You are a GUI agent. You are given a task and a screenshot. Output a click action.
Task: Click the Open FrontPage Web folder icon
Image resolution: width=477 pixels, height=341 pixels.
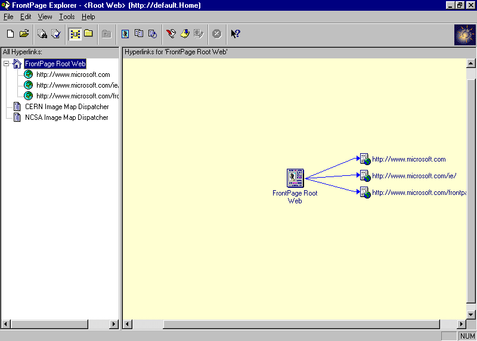click(24, 34)
